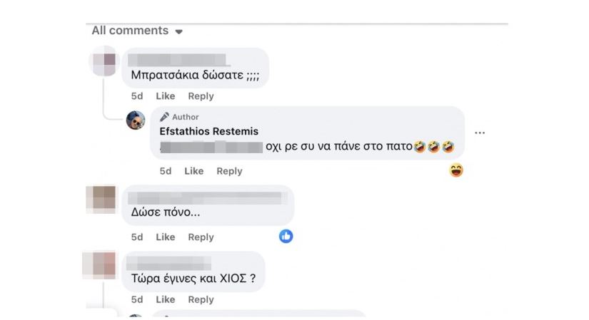The width and height of the screenshot is (589, 320).
Task: Reply to "Τώρα έγινες και ΧΙΟΣ" comment
Action: pyautogui.click(x=201, y=299)
